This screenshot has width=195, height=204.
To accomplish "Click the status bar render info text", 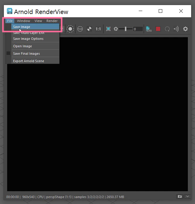I will pos(65,197).
